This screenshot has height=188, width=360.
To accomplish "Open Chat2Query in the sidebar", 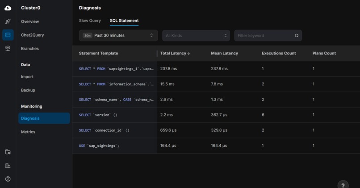I will 32,35.
